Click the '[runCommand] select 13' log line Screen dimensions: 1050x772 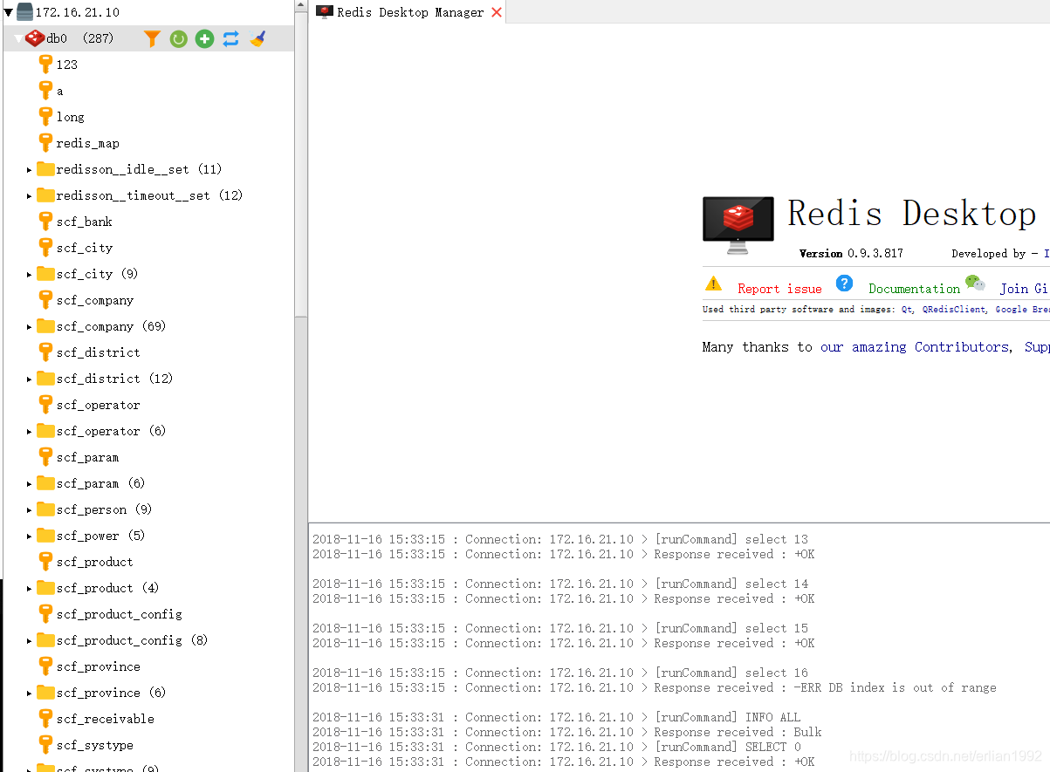[x=560, y=540]
